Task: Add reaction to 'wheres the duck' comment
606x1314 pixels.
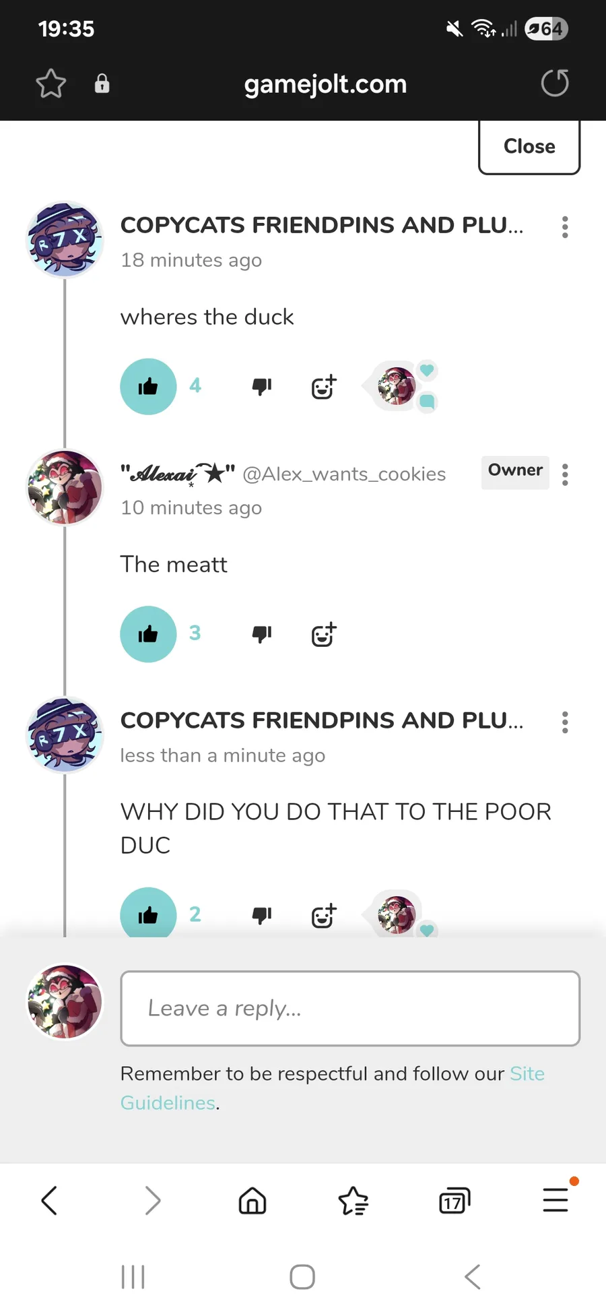Action: click(x=324, y=386)
